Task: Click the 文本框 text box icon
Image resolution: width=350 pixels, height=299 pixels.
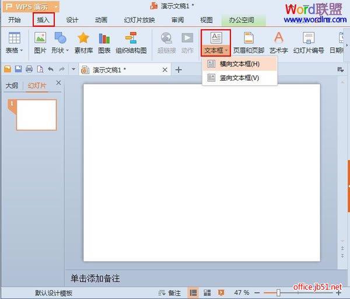Action: (216, 38)
